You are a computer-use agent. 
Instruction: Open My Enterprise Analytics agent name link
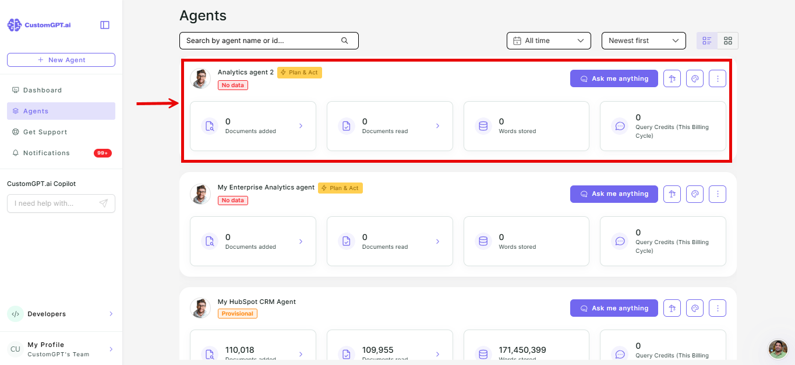click(x=266, y=187)
